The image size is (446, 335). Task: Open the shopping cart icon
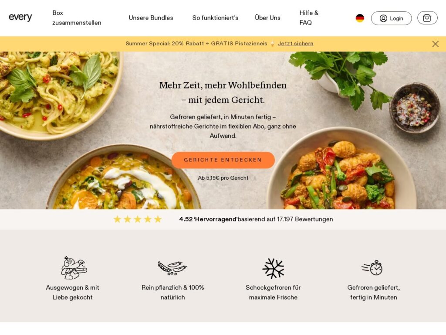coord(427,18)
